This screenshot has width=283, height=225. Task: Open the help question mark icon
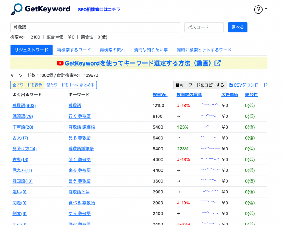258,9
